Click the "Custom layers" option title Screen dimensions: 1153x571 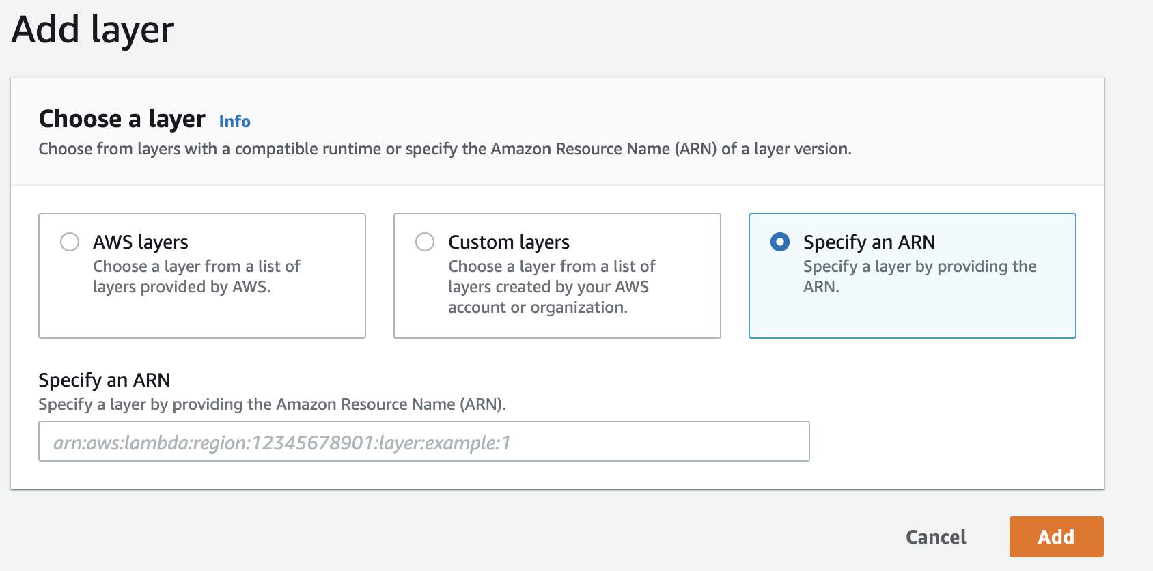click(509, 242)
